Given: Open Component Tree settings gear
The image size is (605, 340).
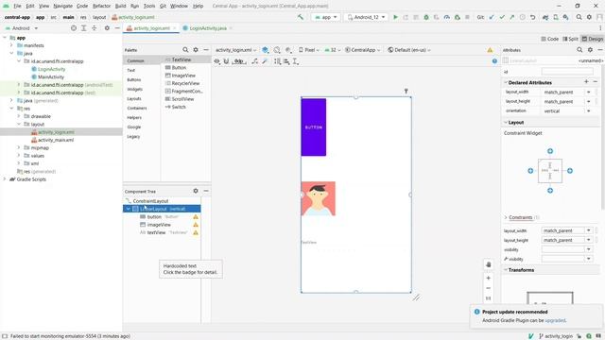Looking at the screenshot, I should (x=196, y=191).
